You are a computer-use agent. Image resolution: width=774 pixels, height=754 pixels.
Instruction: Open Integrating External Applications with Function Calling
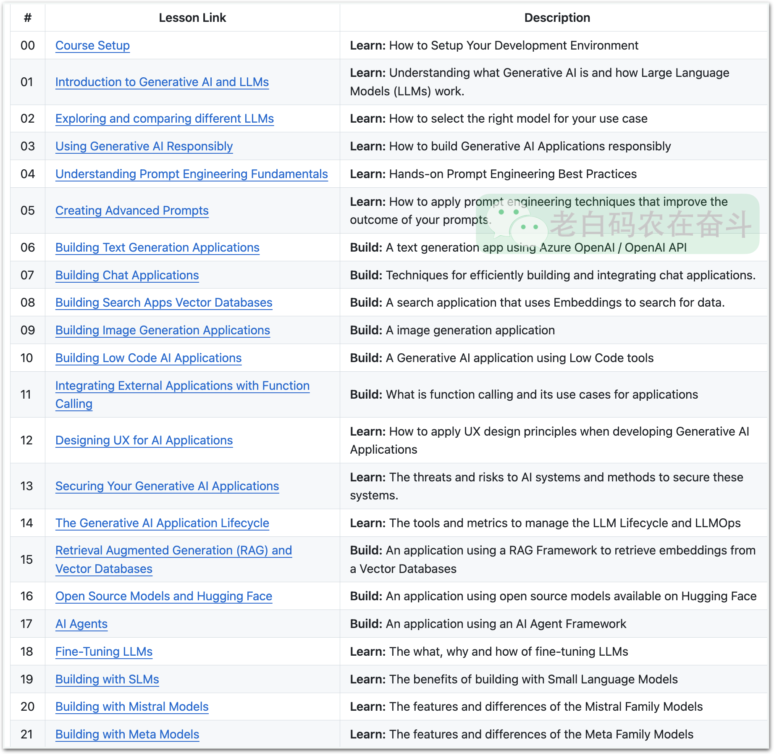tap(182, 394)
